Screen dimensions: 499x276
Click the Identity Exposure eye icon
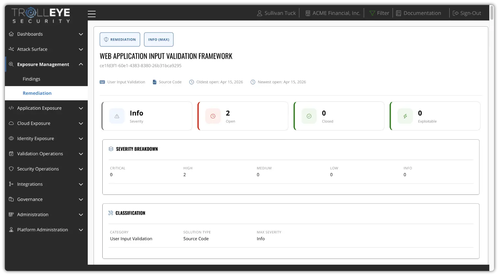click(x=11, y=138)
